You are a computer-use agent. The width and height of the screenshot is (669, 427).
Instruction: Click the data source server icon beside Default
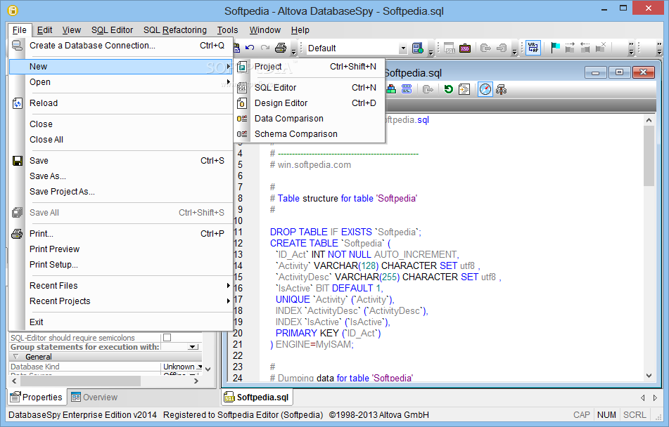coord(417,48)
